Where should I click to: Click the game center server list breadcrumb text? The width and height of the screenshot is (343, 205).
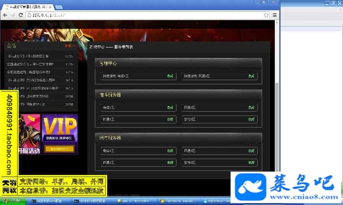pyautogui.click(x=111, y=47)
